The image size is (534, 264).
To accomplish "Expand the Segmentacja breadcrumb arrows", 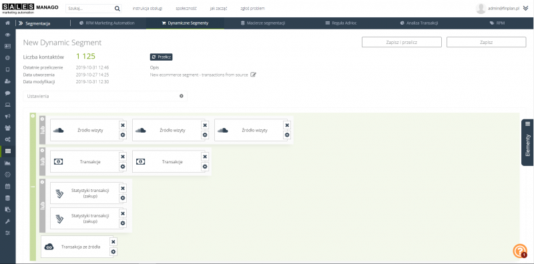I will pos(21,23).
